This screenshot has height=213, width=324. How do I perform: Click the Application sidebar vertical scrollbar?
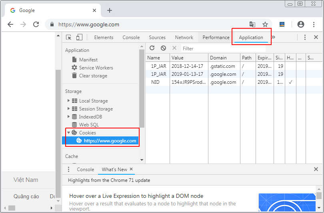[142, 89]
